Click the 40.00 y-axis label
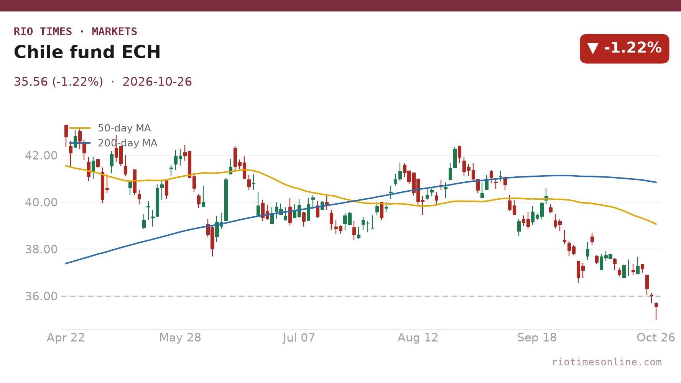The height and width of the screenshot is (383, 681). pyautogui.click(x=41, y=202)
